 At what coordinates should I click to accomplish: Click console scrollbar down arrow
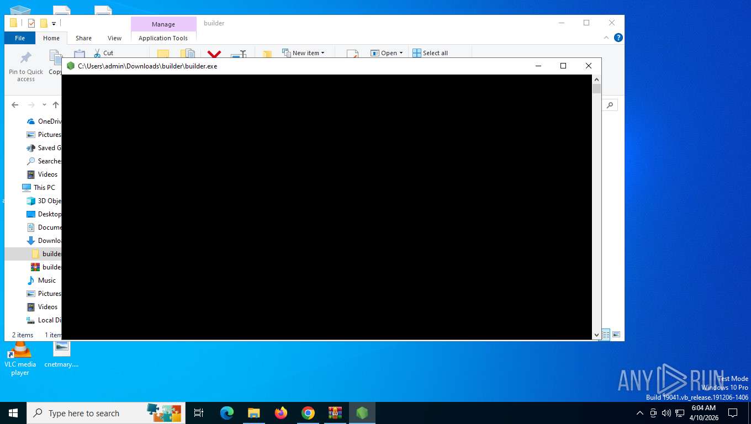(x=596, y=335)
